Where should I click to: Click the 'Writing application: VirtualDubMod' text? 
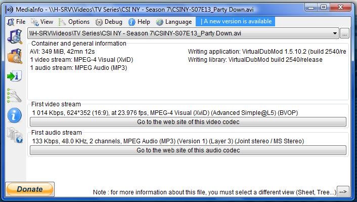(x=267, y=52)
